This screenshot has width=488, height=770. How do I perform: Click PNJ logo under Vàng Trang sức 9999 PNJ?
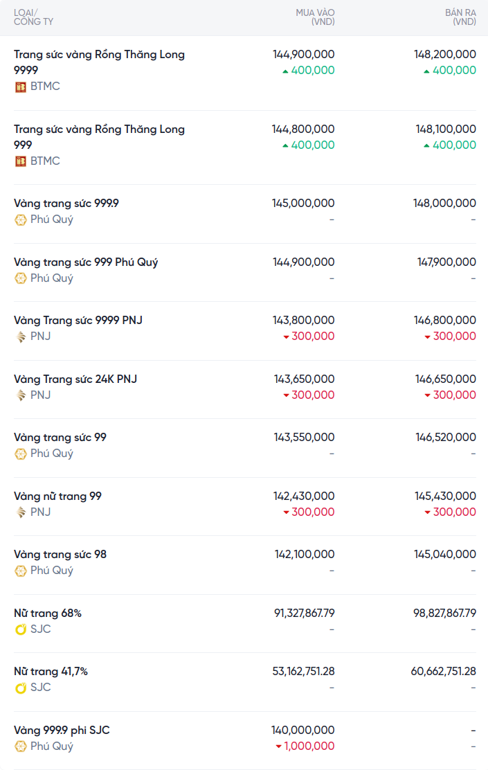(21, 337)
